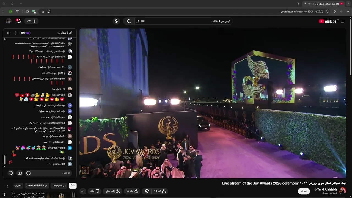Click chat user @SmsoKlkl
The height and width of the screenshot is (198, 352).
(x=59, y=164)
